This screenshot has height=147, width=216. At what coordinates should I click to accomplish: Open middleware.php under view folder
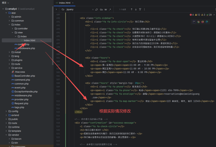click(26, 48)
